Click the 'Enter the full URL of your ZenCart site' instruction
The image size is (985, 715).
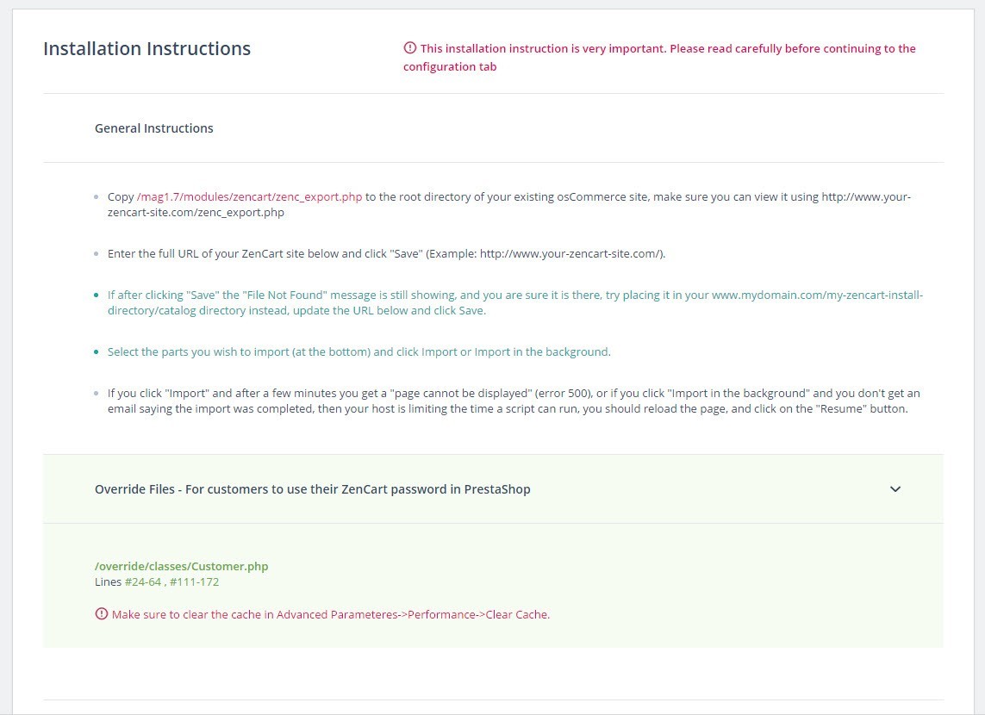(x=386, y=253)
